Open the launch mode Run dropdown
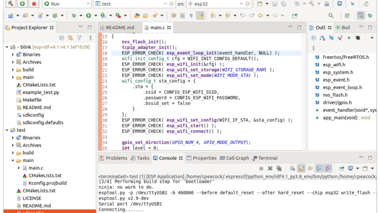 tap(67, 3)
